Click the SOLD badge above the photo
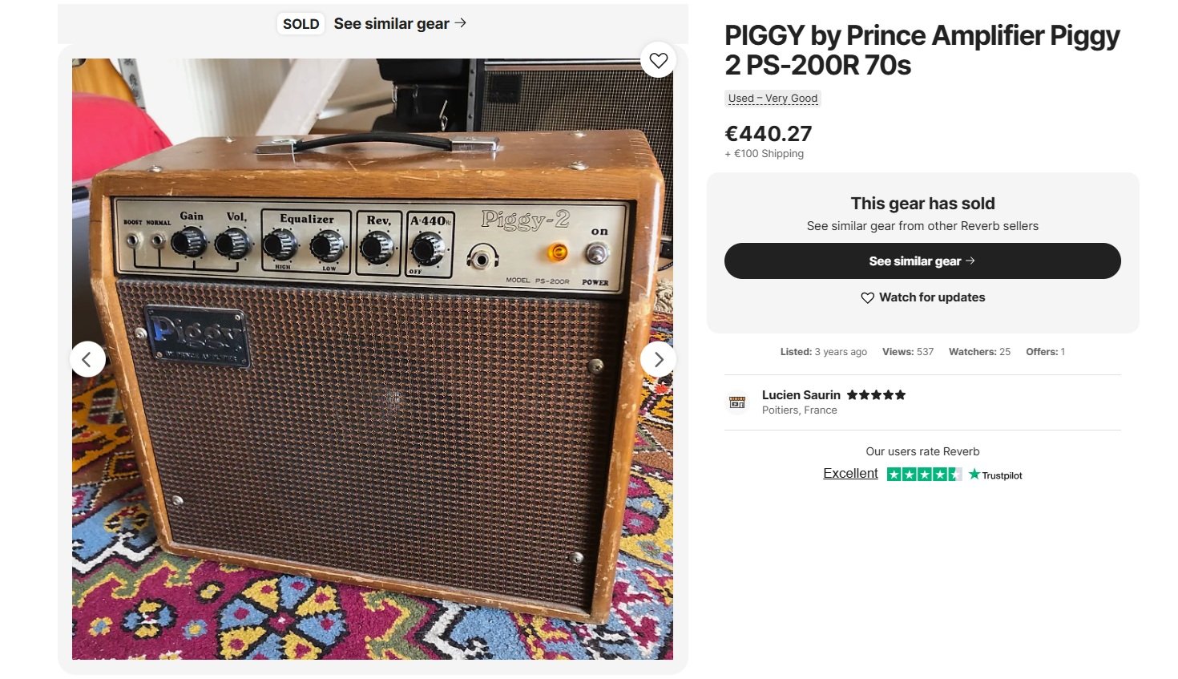 click(x=301, y=24)
